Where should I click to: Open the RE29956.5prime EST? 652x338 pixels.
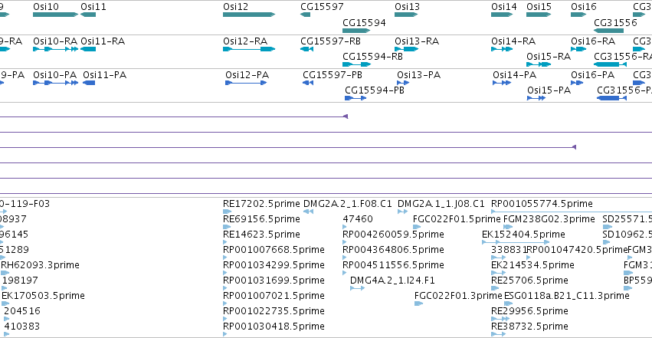(500, 319)
